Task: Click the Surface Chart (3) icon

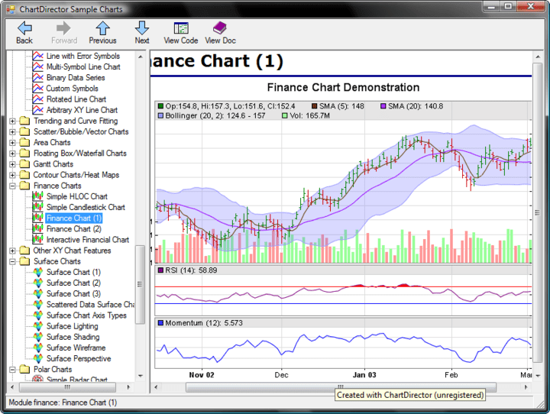Action: tap(38, 293)
